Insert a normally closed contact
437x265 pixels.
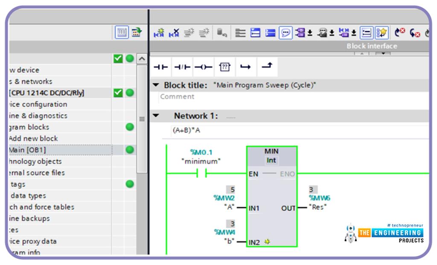pos(183,67)
